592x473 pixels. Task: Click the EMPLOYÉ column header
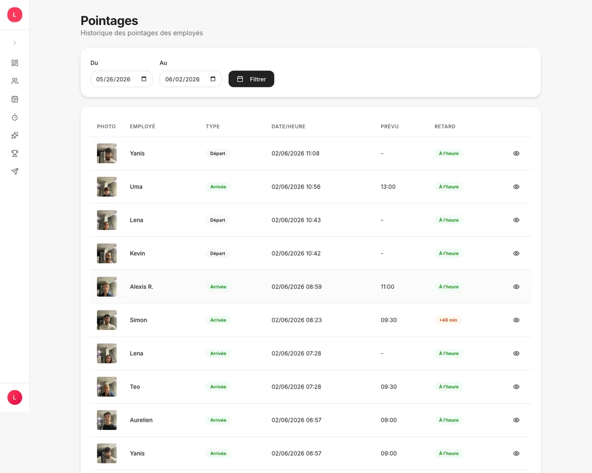pyautogui.click(x=142, y=127)
